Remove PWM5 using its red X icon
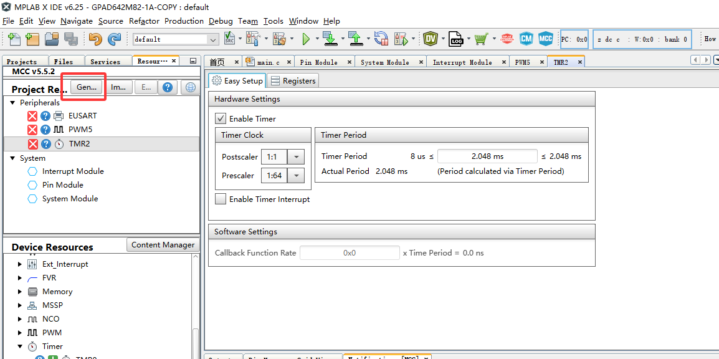The image size is (719, 359). (32, 130)
